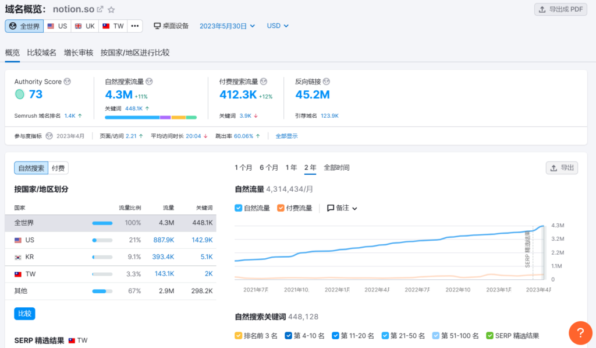Open help via orange question mark button
This screenshot has height=348, width=596.
(580, 333)
